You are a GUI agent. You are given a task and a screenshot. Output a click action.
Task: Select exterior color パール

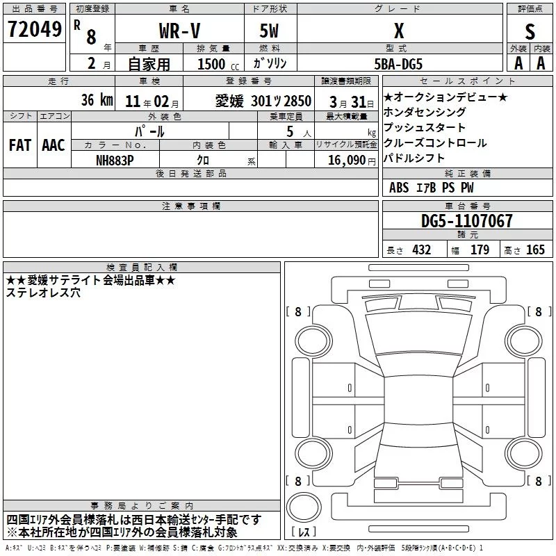click(x=149, y=131)
